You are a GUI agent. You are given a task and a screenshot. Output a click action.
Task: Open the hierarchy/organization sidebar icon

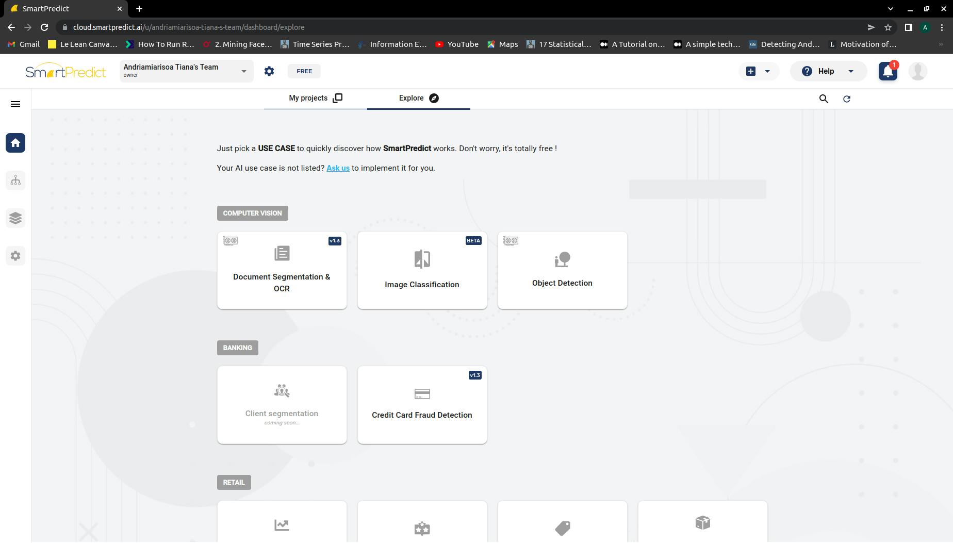coord(15,180)
